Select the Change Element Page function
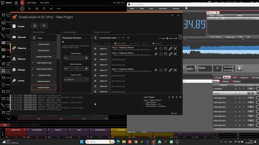 pyautogui.click(x=44, y=56)
